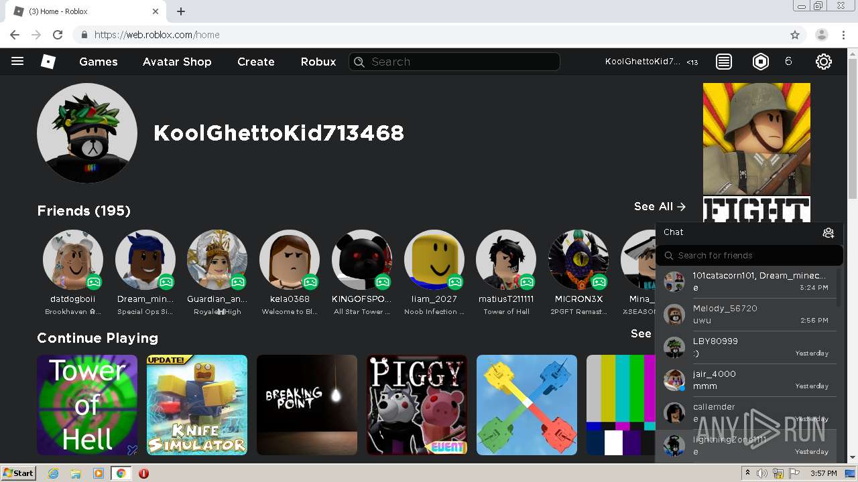Image resolution: width=858 pixels, height=482 pixels.
Task: Open file explorer taskbar icon
Action: 76,473
